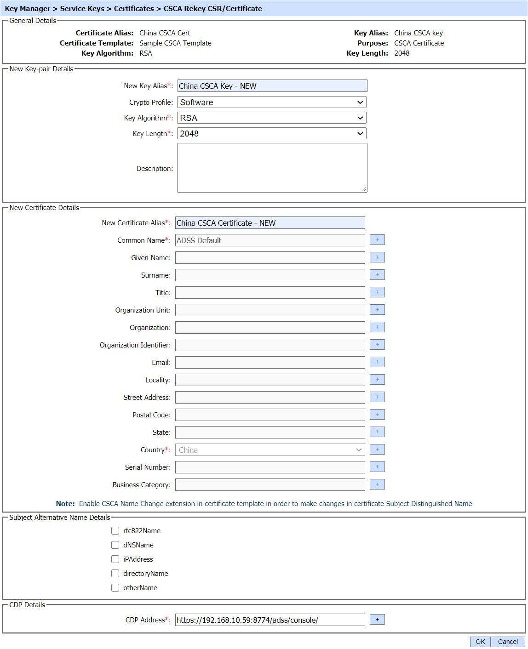Expand the Key Algorithm dropdown

point(271,118)
